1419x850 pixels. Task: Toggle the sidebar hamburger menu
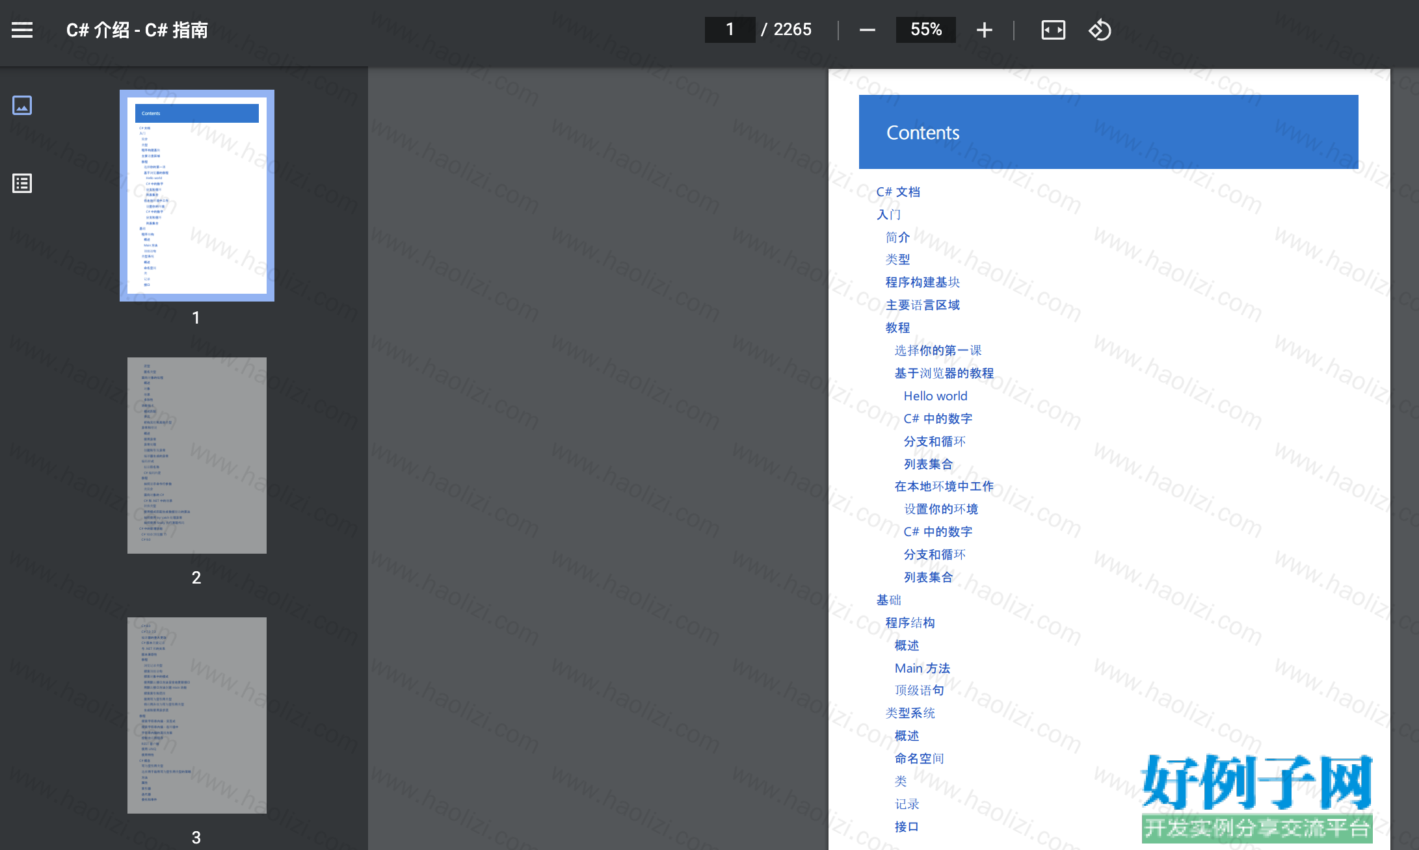pos(22,30)
